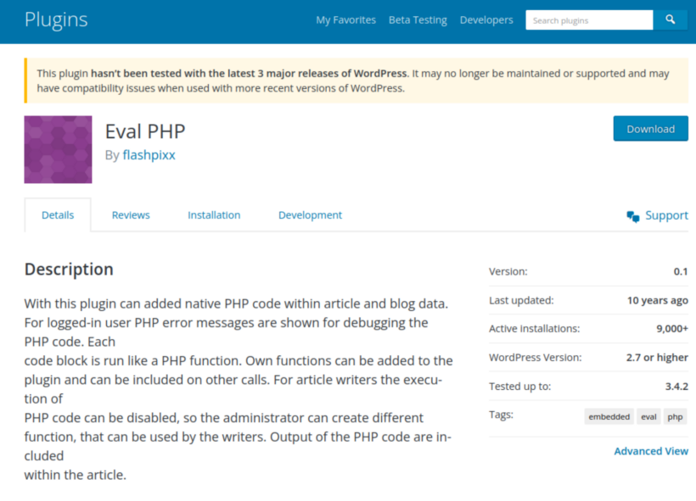Open the Details tab
This screenshot has width=696, height=501.
[x=58, y=214]
